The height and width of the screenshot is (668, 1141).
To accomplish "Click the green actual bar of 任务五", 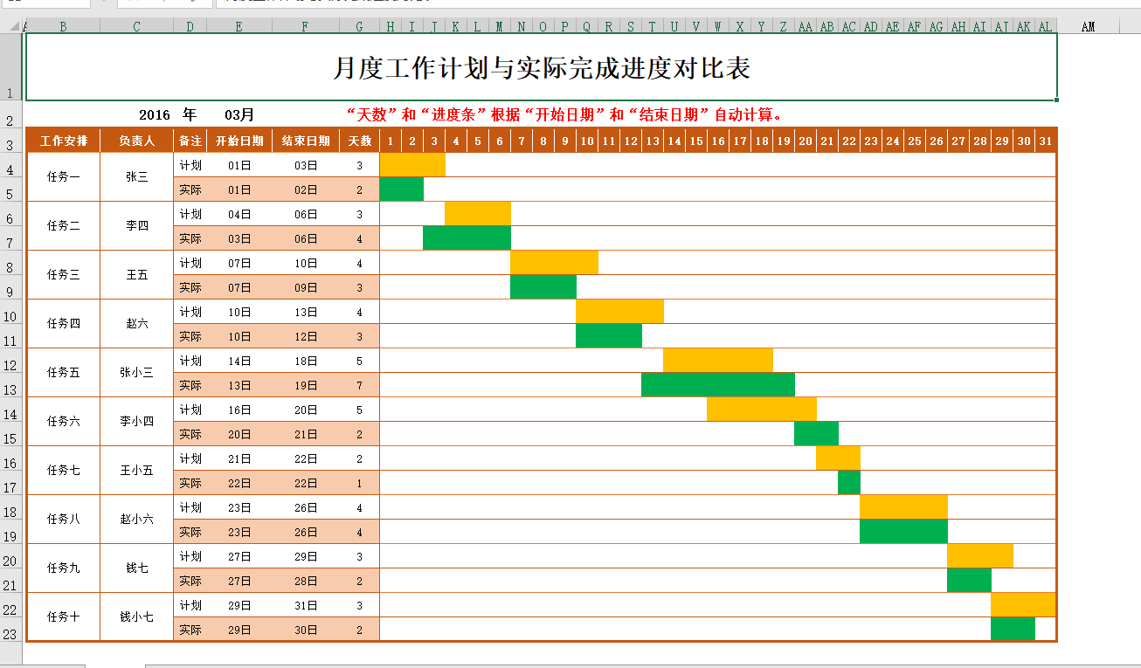I will (x=718, y=385).
